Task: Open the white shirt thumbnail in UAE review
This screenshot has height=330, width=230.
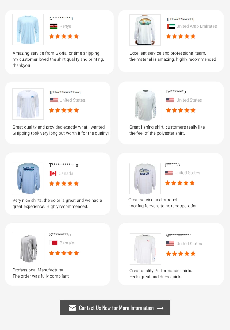Action: pos(145,30)
